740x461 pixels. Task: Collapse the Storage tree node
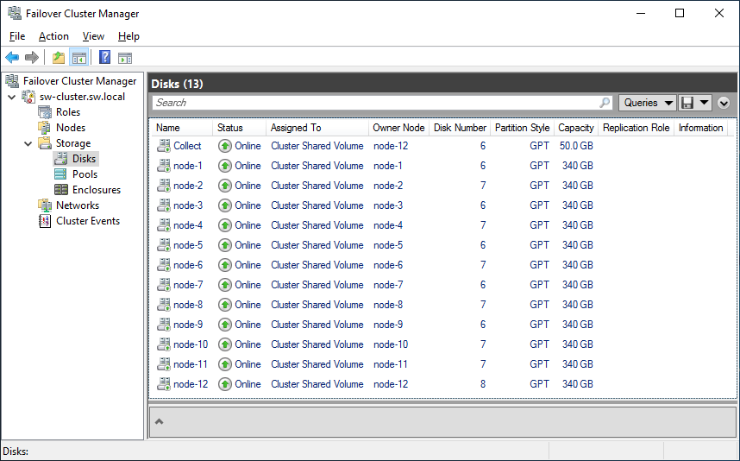(28, 143)
